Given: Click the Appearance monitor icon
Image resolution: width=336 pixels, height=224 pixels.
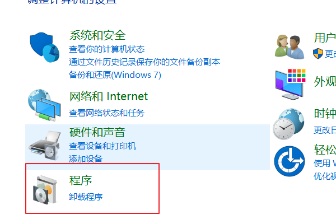Looking at the screenshot, I should (x=290, y=84).
